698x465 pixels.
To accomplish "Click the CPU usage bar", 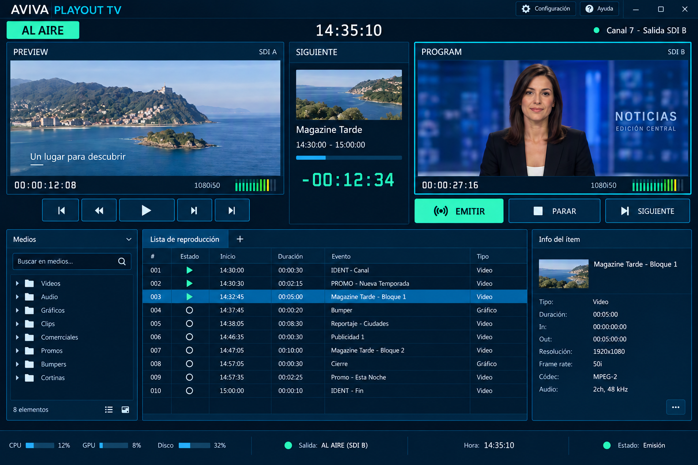I will (40, 445).
